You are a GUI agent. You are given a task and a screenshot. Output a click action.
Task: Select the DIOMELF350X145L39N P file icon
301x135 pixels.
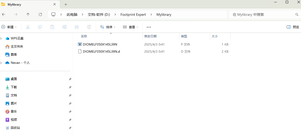click(80, 44)
